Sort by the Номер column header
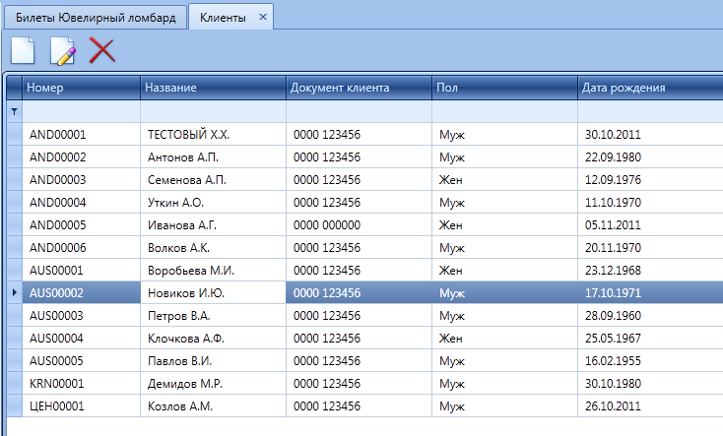Image resolution: width=723 pixels, height=436 pixels. click(x=81, y=88)
